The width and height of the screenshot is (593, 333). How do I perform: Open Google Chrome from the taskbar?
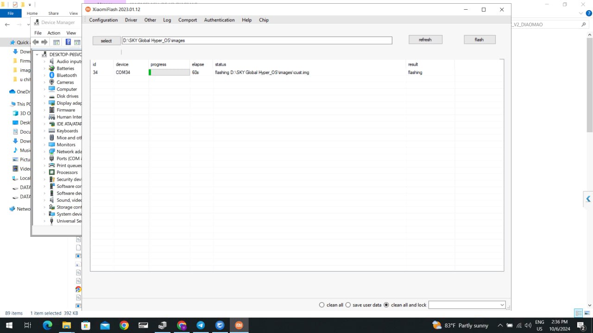[124, 326]
